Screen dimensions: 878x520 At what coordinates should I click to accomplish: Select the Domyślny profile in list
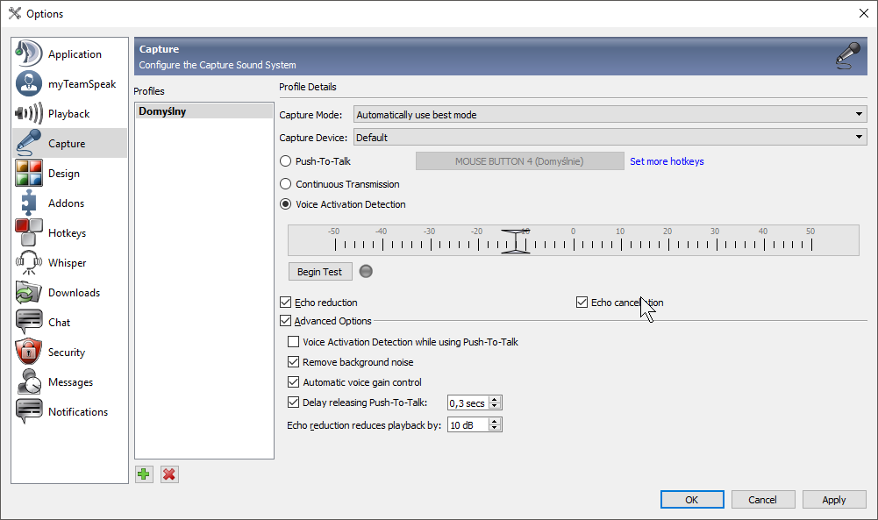(203, 111)
